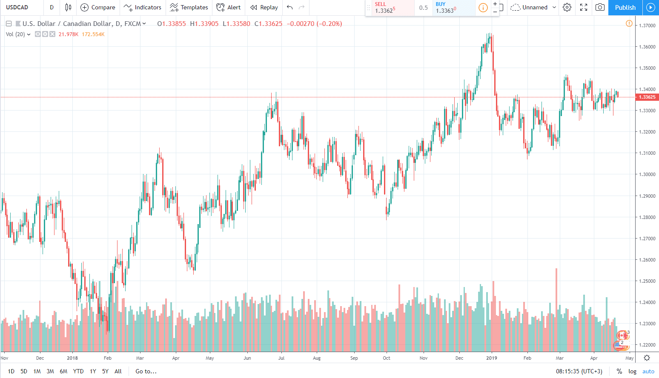This screenshot has height=378, width=659.
Task: Open chart settings gear at bottom-right corner
Action: click(x=647, y=358)
